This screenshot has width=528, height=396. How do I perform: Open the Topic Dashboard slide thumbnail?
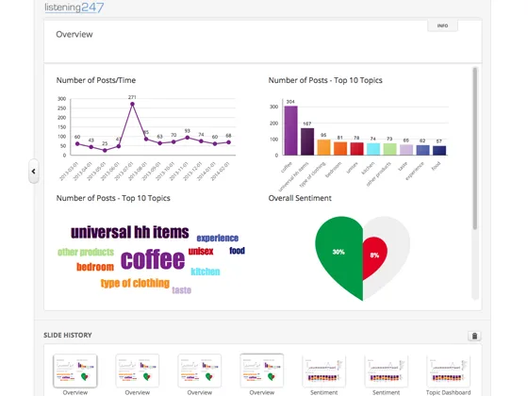448,371
